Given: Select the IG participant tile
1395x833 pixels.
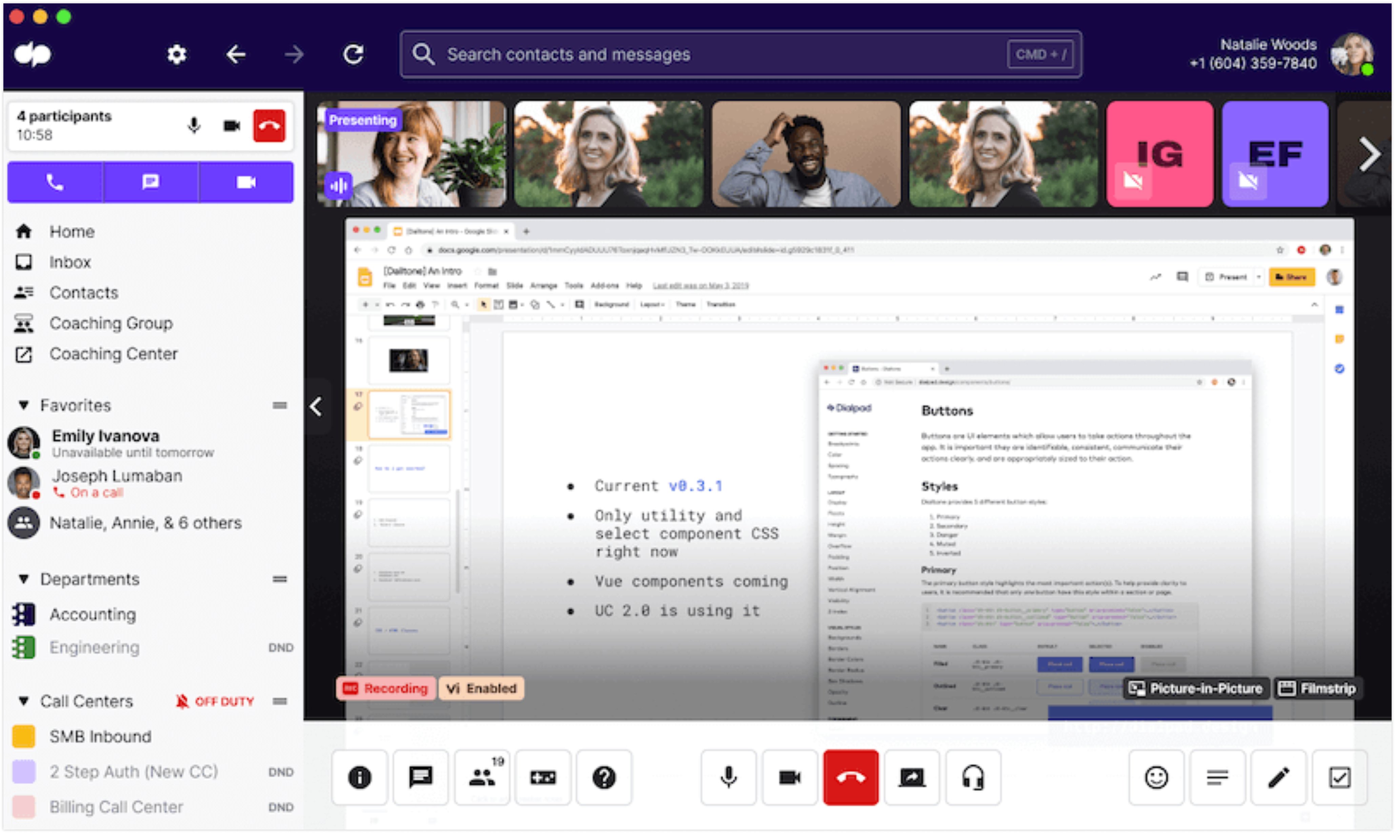Looking at the screenshot, I should 1160,154.
